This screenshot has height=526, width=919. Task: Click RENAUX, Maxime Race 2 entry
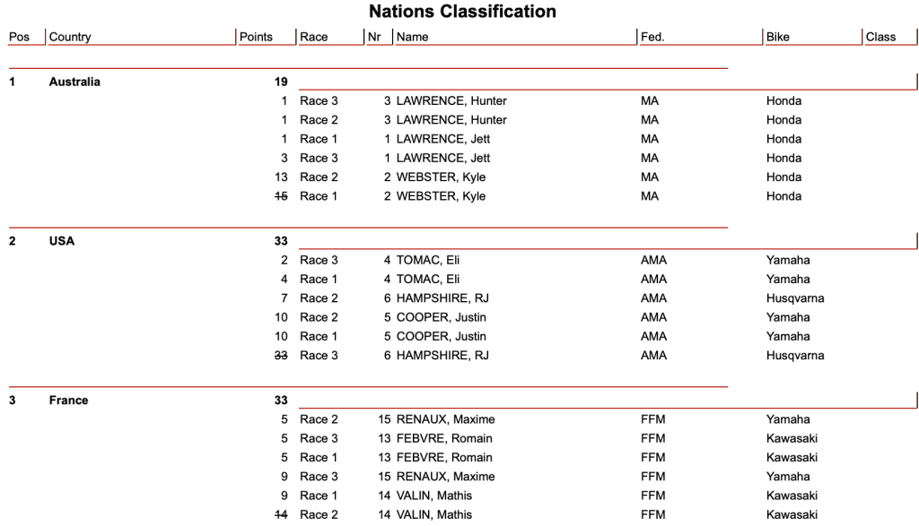(445, 419)
